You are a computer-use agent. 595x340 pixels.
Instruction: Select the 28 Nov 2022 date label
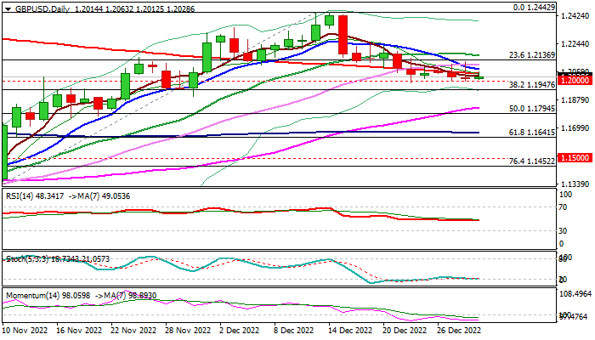click(x=188, y=330)
